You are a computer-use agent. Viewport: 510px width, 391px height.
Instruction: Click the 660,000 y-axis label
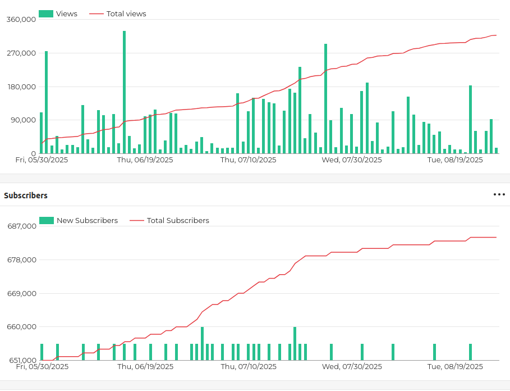[22, 326]
